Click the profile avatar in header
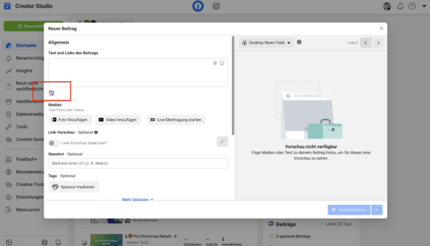430x246 pixels. [x=387, y=6]
